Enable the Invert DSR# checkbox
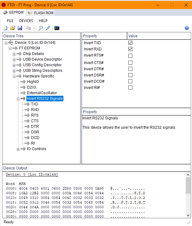The height and width of the screenshot is (226, 192). pyautogui.click(x=130, y=75)
